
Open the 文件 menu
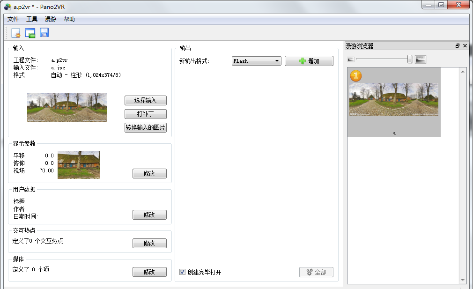click(x=13, y=19)
